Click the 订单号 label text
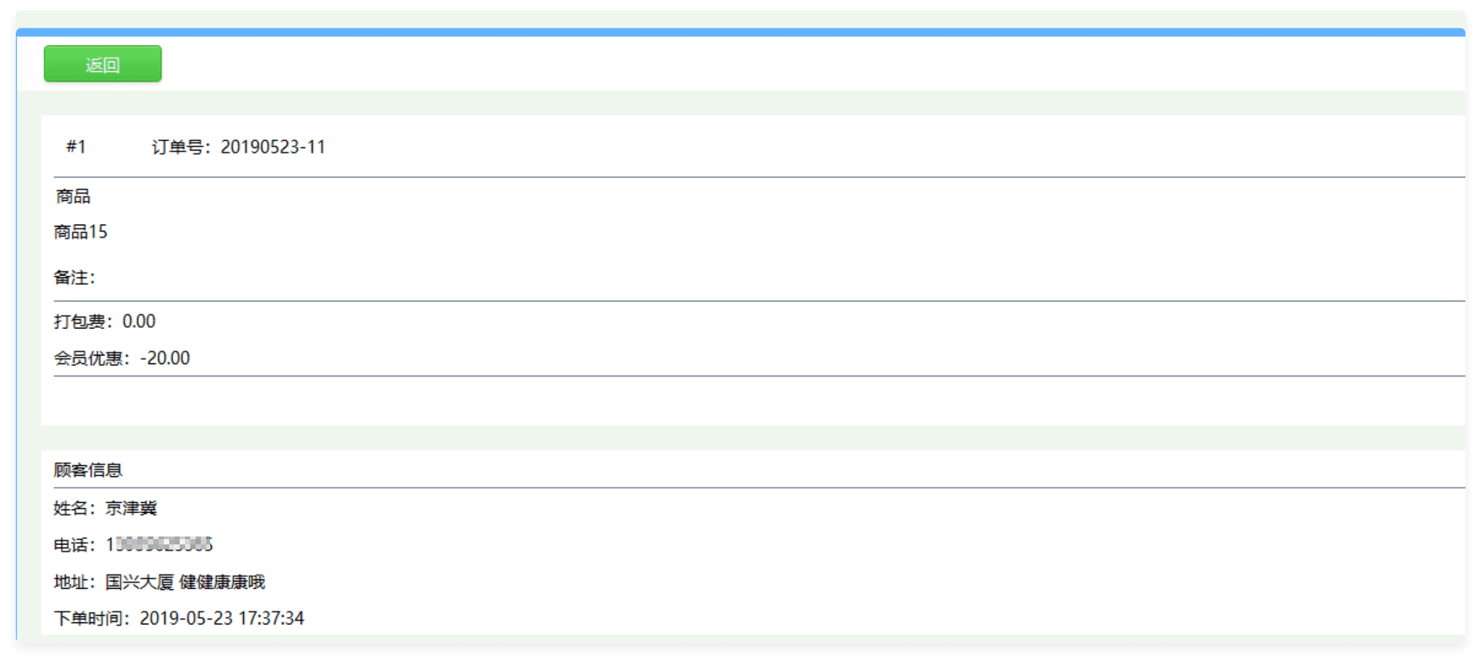 tap(177, 147)
